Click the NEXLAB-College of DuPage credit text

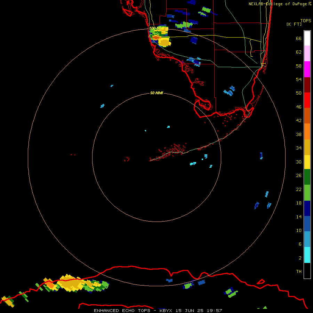click(x=280, y=4)
